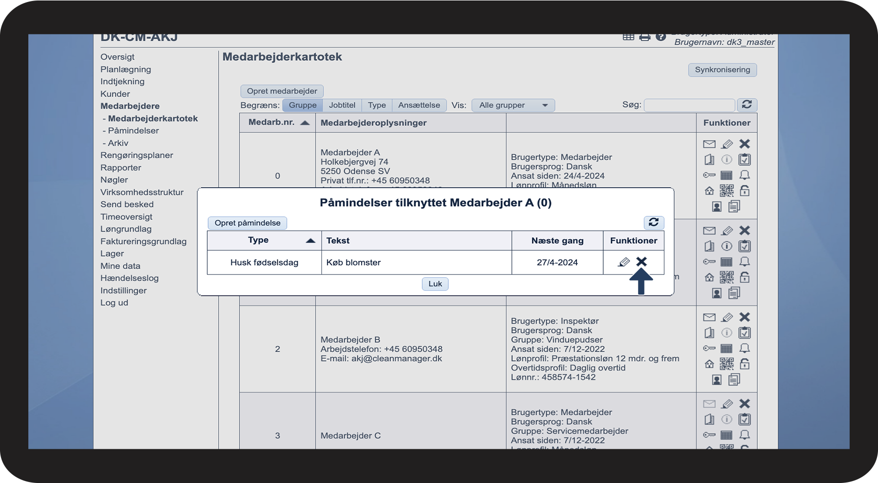Sort by Medarb.nr. column arrow

click(x=305, y=123)
